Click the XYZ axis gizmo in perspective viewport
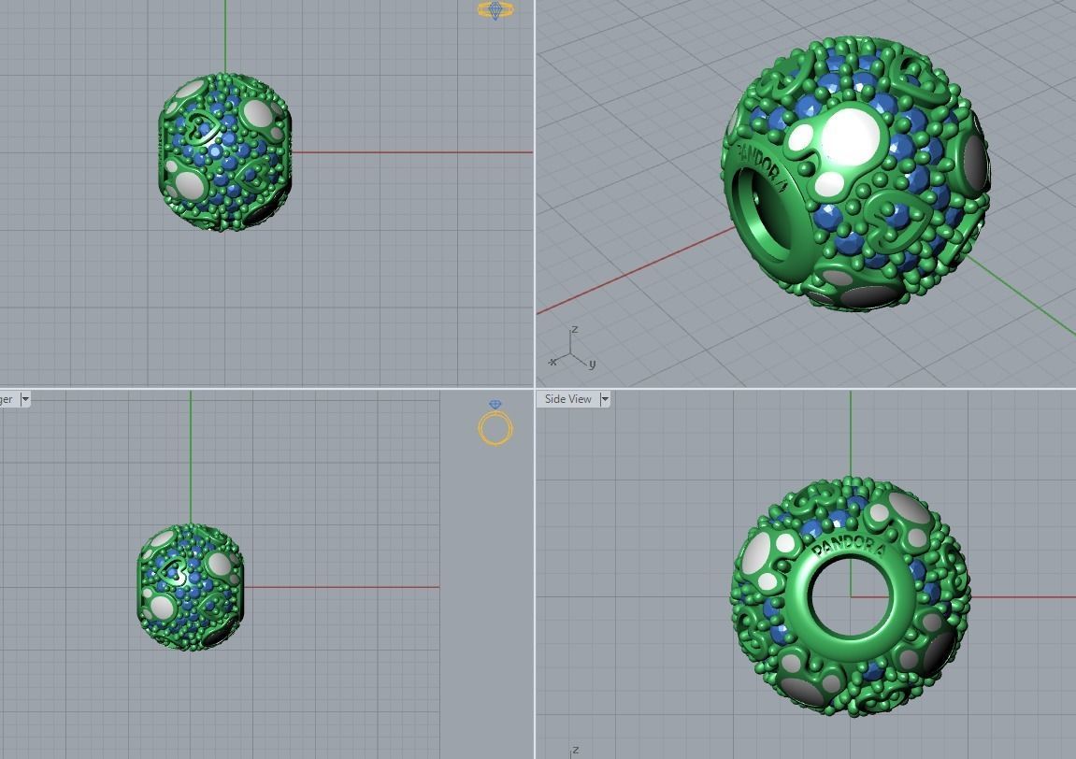The image size is (1076, 759). 571,349
